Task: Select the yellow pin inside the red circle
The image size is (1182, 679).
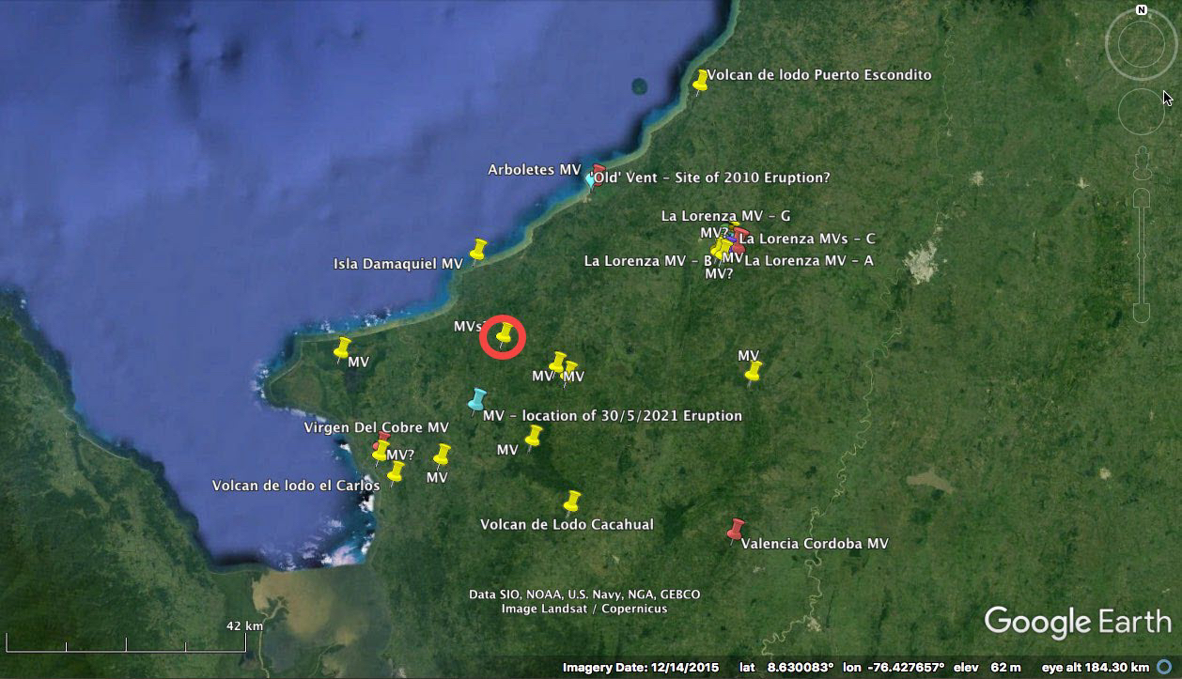Action: 505,333
